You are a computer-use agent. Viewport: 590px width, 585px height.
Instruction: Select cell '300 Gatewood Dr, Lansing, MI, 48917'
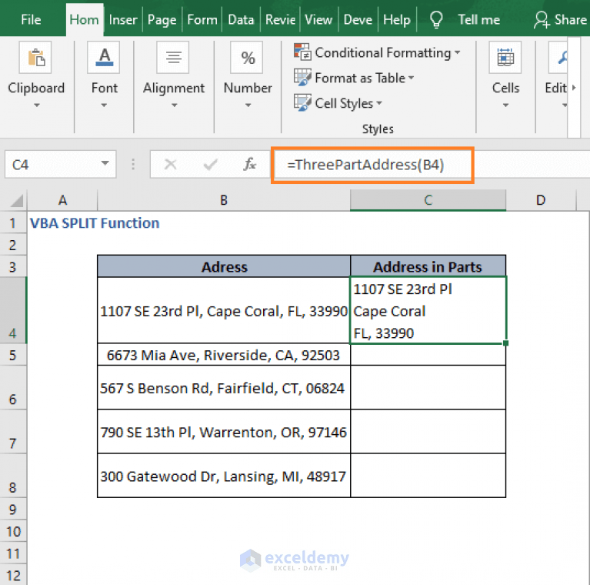(x=224, y=476)
